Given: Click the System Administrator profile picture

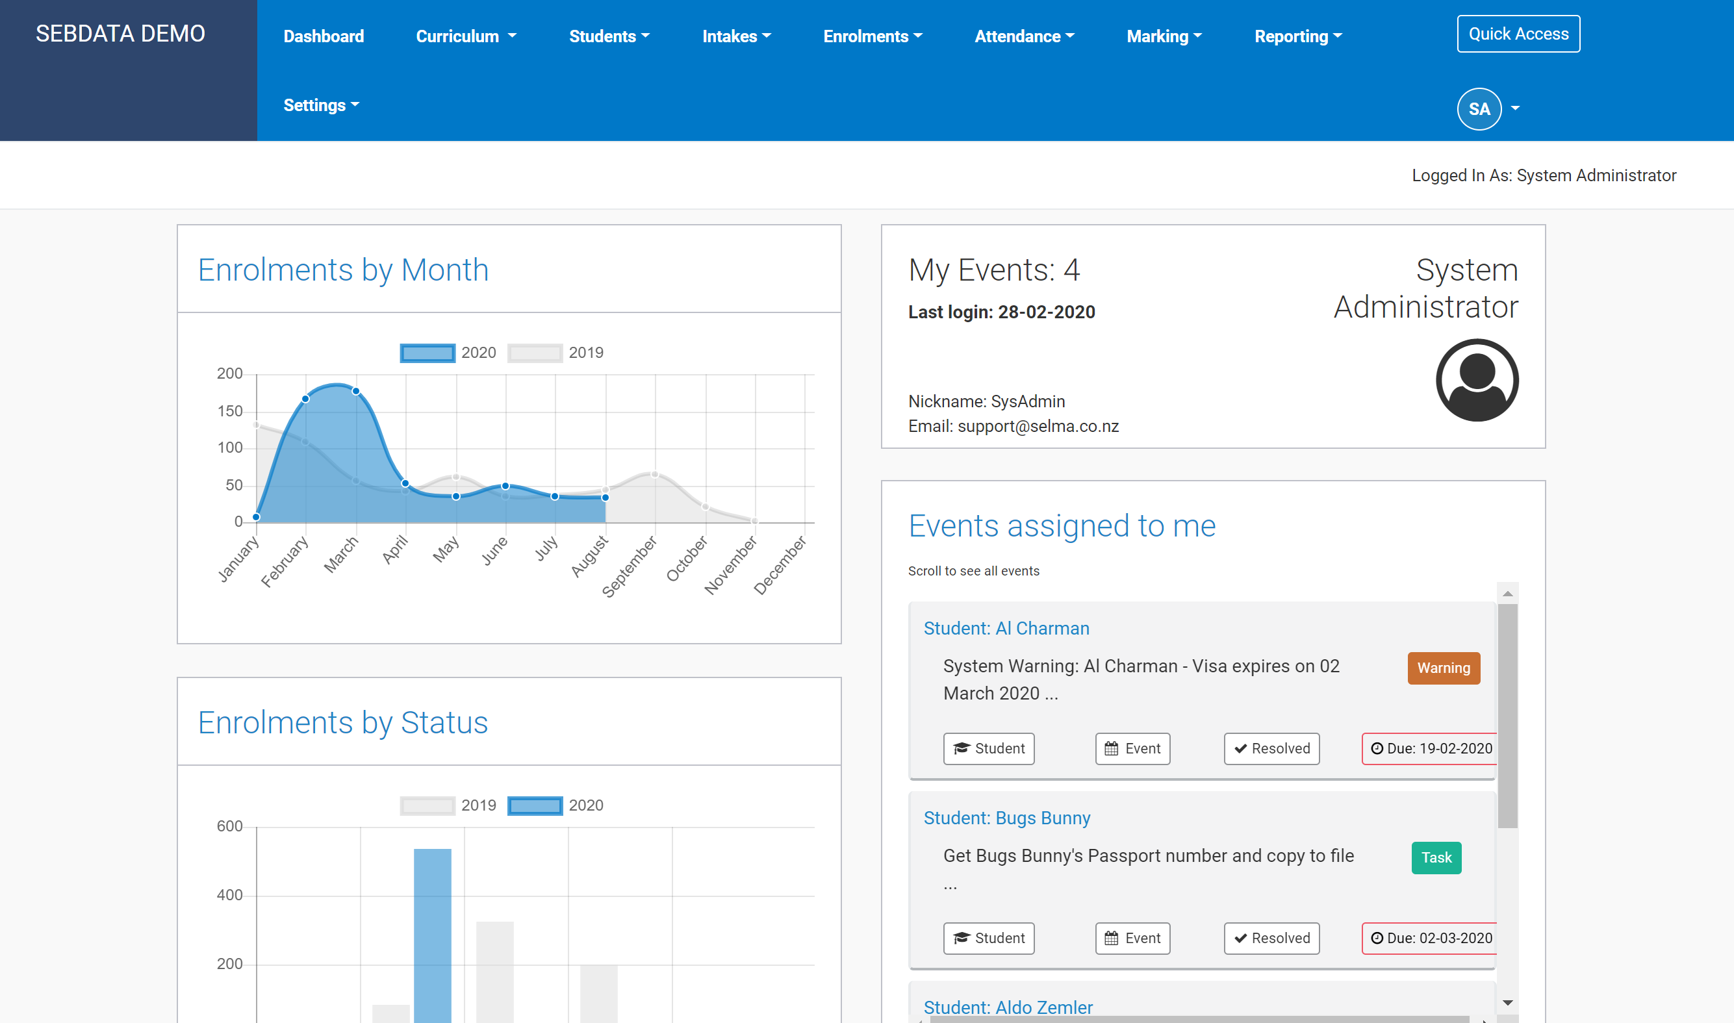Looking at the screenshot, I should coord(1477,380).
